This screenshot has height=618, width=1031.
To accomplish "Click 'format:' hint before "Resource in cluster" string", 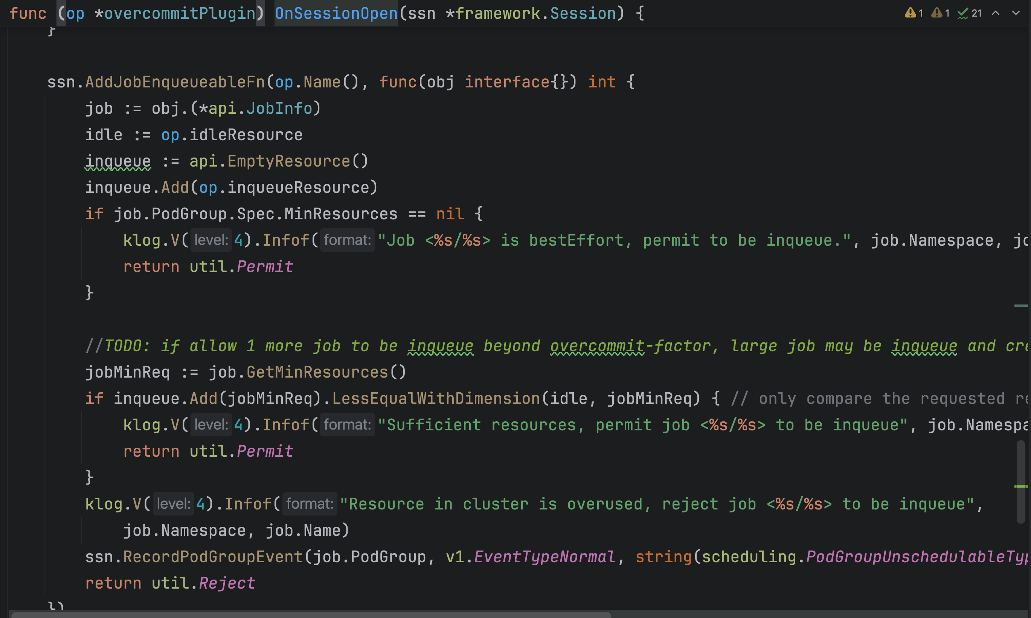I will (x=310, y=504).
